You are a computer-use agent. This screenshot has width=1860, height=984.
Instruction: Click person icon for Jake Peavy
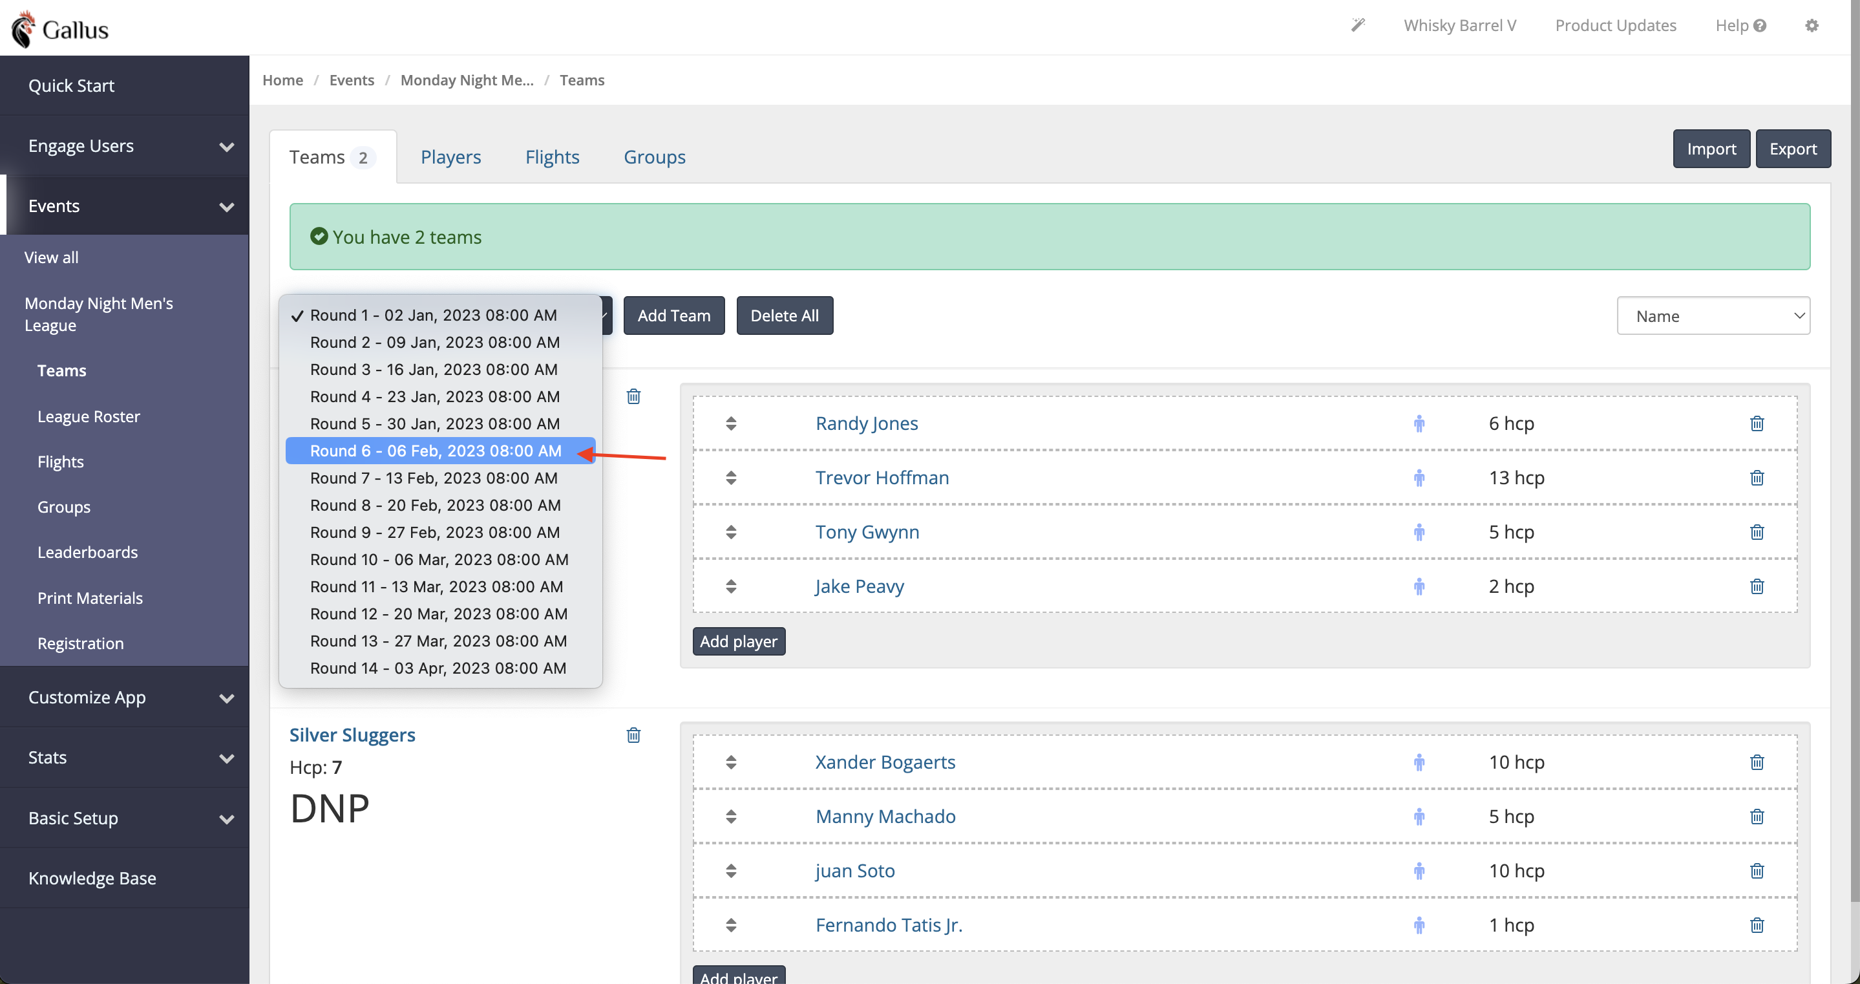tap(1419, 586)
